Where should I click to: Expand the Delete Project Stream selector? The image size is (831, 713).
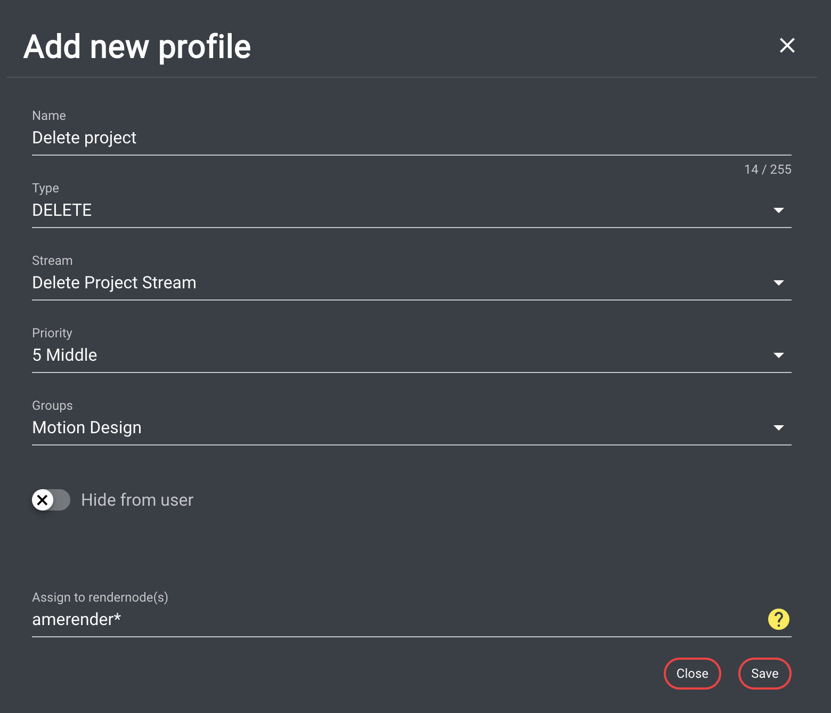coord(373,283)
